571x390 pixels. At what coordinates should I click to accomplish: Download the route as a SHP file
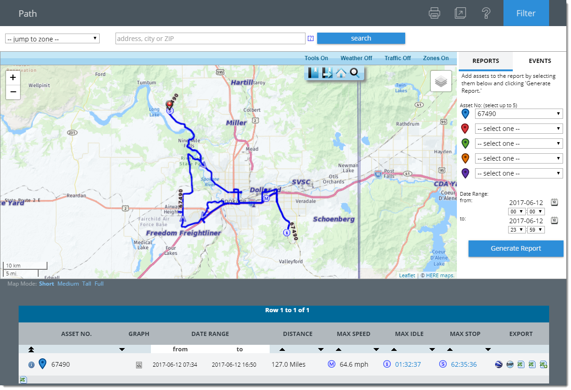coord(510,364)
